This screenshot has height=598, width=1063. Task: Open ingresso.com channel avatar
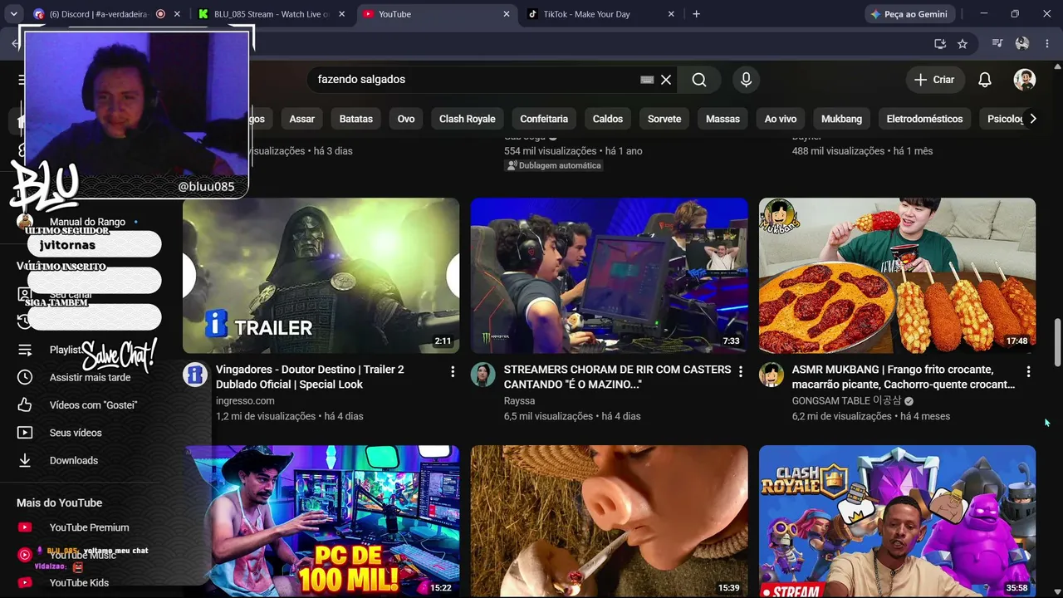(x=195, y=375)
